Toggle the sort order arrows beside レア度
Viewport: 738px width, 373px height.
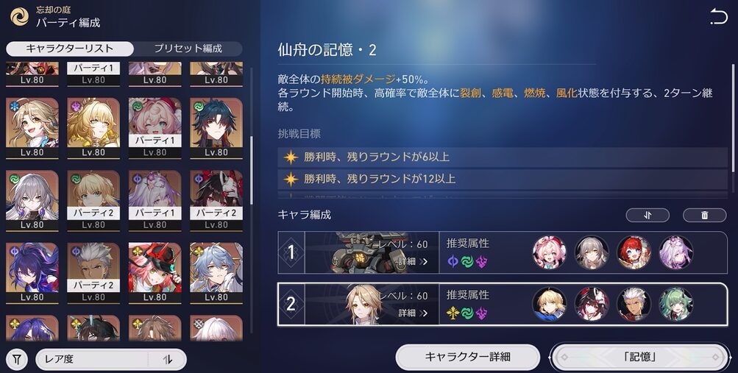tap(167, 360)
